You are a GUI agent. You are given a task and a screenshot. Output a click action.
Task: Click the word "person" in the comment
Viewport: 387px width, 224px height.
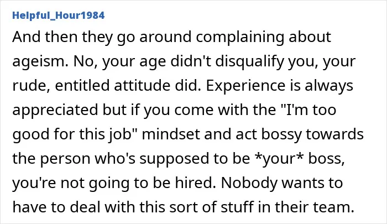click(65, 159)
